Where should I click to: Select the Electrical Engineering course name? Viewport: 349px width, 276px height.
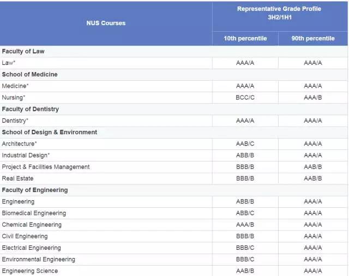pyautogui.click(x=31, y=248)
